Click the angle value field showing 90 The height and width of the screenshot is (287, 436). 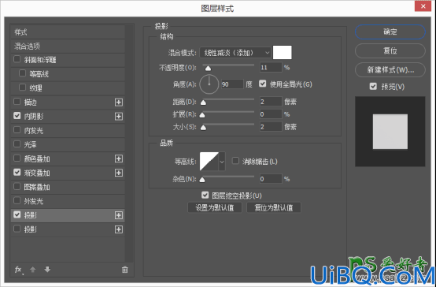click(x=232, y=84)
